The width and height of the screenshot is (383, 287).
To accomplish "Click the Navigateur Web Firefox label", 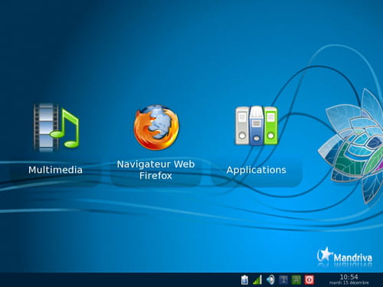I will 155,170.
